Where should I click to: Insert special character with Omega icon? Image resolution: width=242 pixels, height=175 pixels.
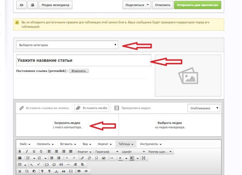click(47, 165)
